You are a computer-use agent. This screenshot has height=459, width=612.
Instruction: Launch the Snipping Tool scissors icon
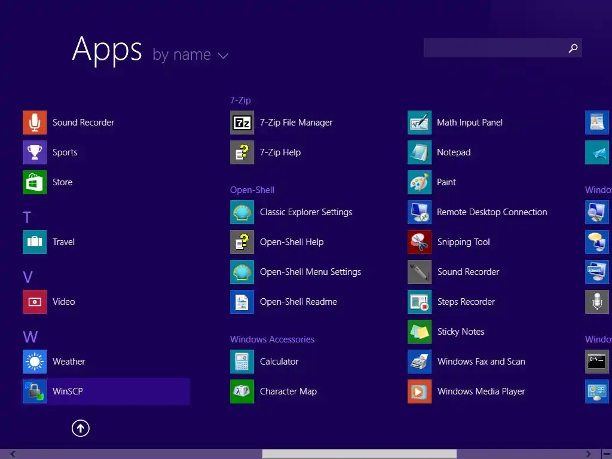point(420,242)
